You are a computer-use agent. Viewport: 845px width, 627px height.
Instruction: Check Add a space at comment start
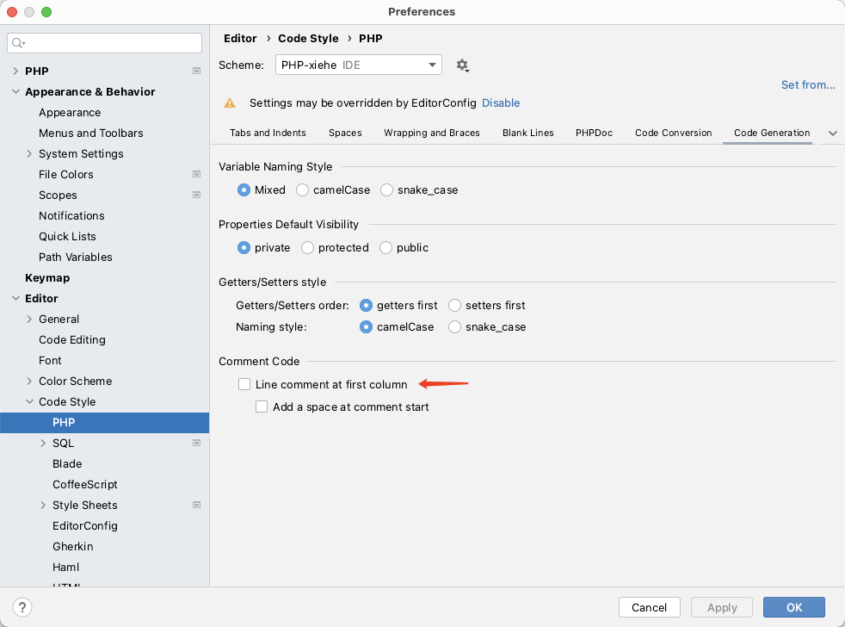click(x=262, y=407)
